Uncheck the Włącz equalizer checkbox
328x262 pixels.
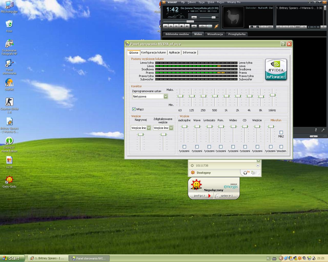(134, 109)
